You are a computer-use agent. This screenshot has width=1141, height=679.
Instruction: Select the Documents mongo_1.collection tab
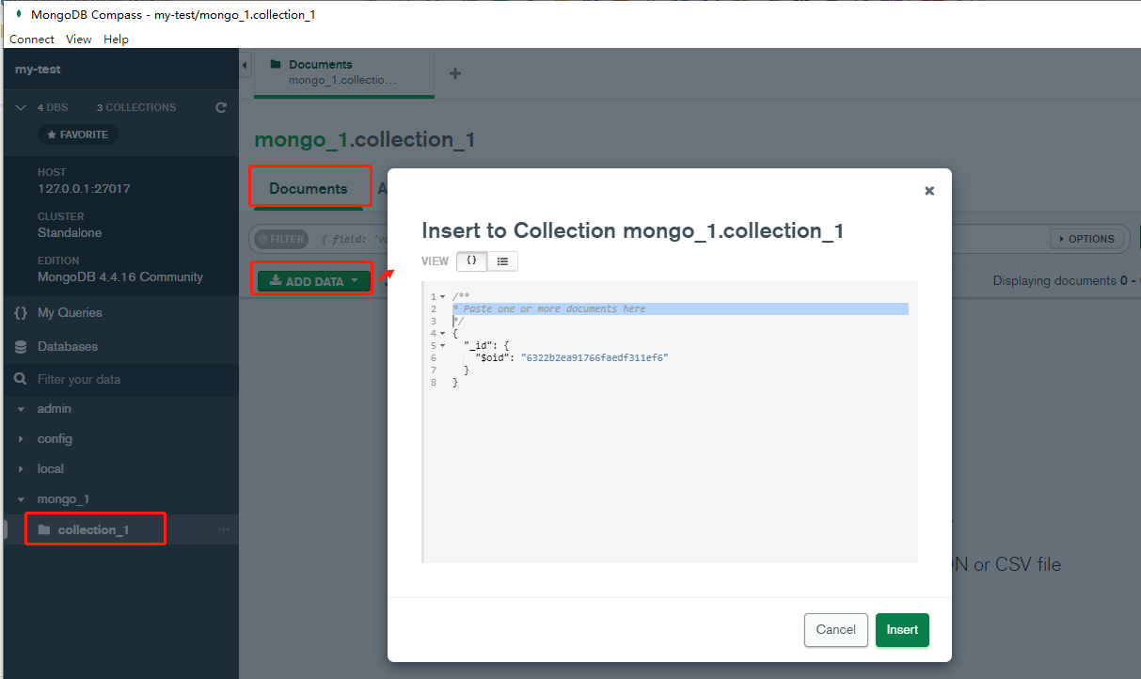344,72
